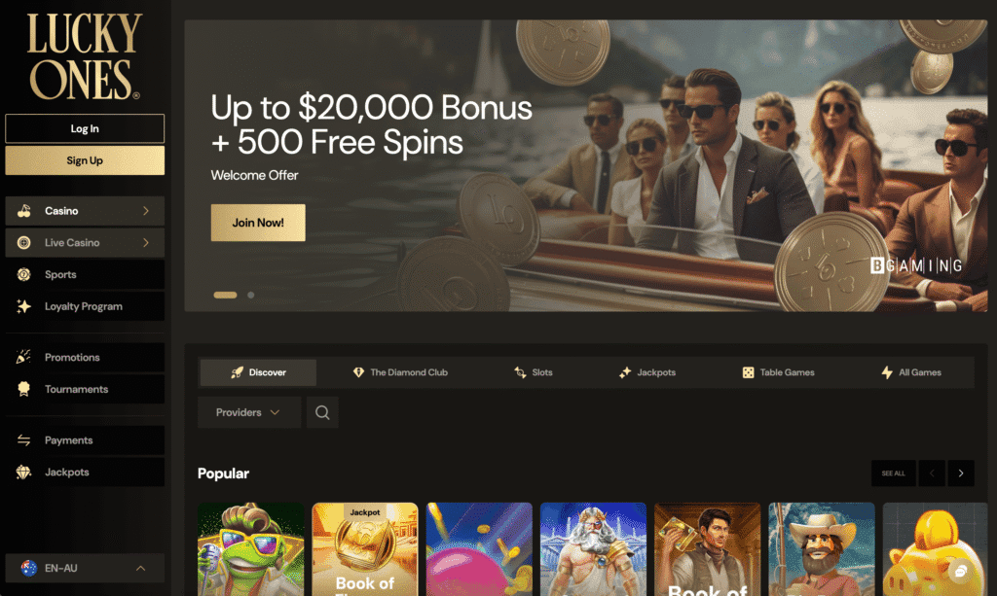This screenshot has width=997, height=596.
Task: Expand the Live Casino submenu chevron
Action: 146,242
